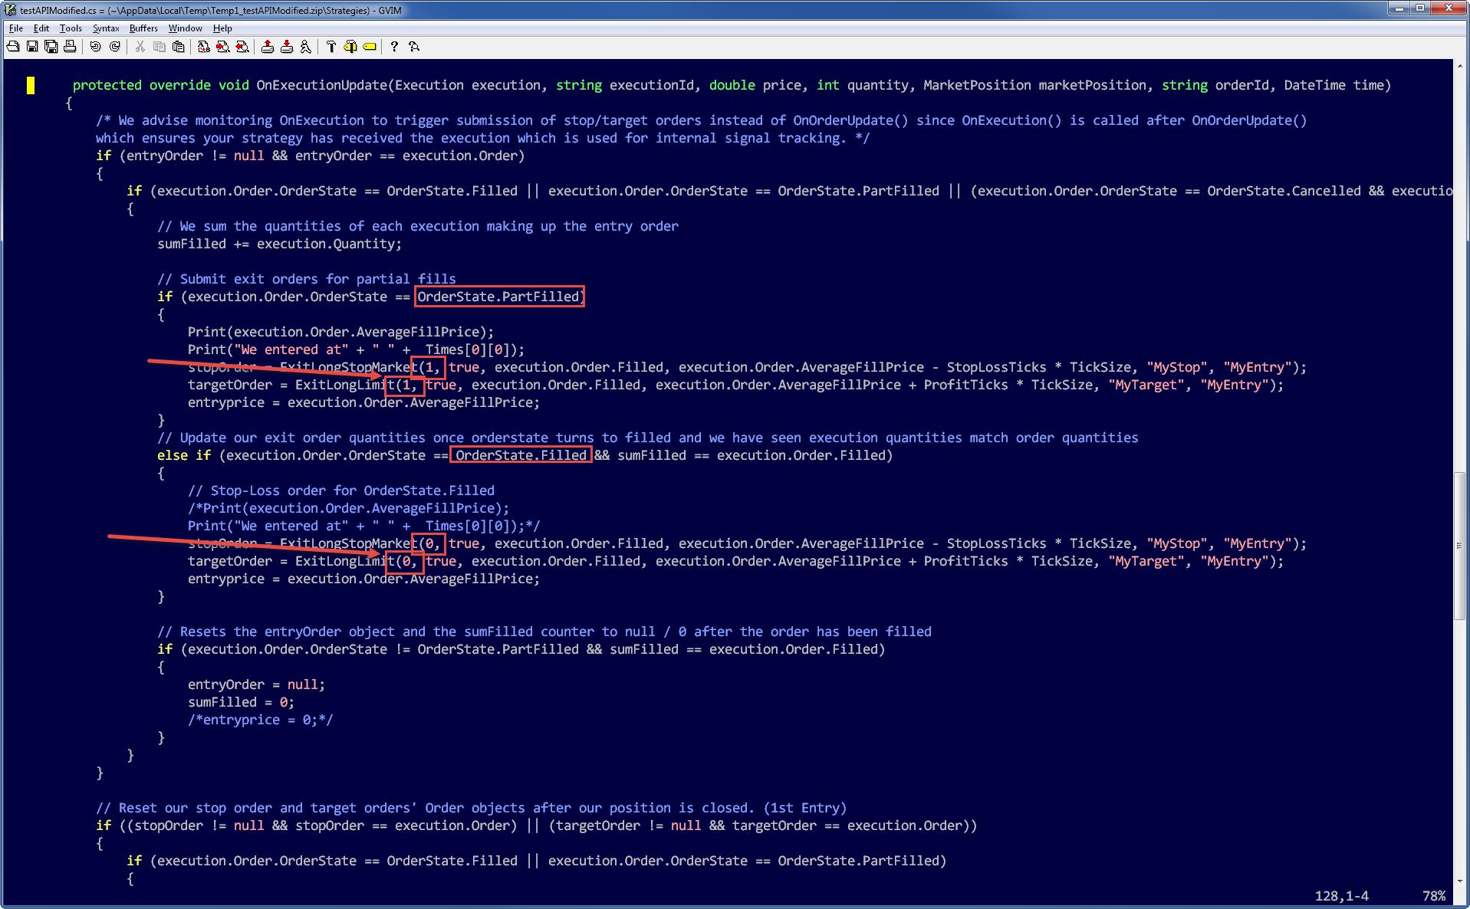Image resolution: width=1470 pixels, height=909 pixels.
Task: Run Make with the hammer icon
Action: 331,47
